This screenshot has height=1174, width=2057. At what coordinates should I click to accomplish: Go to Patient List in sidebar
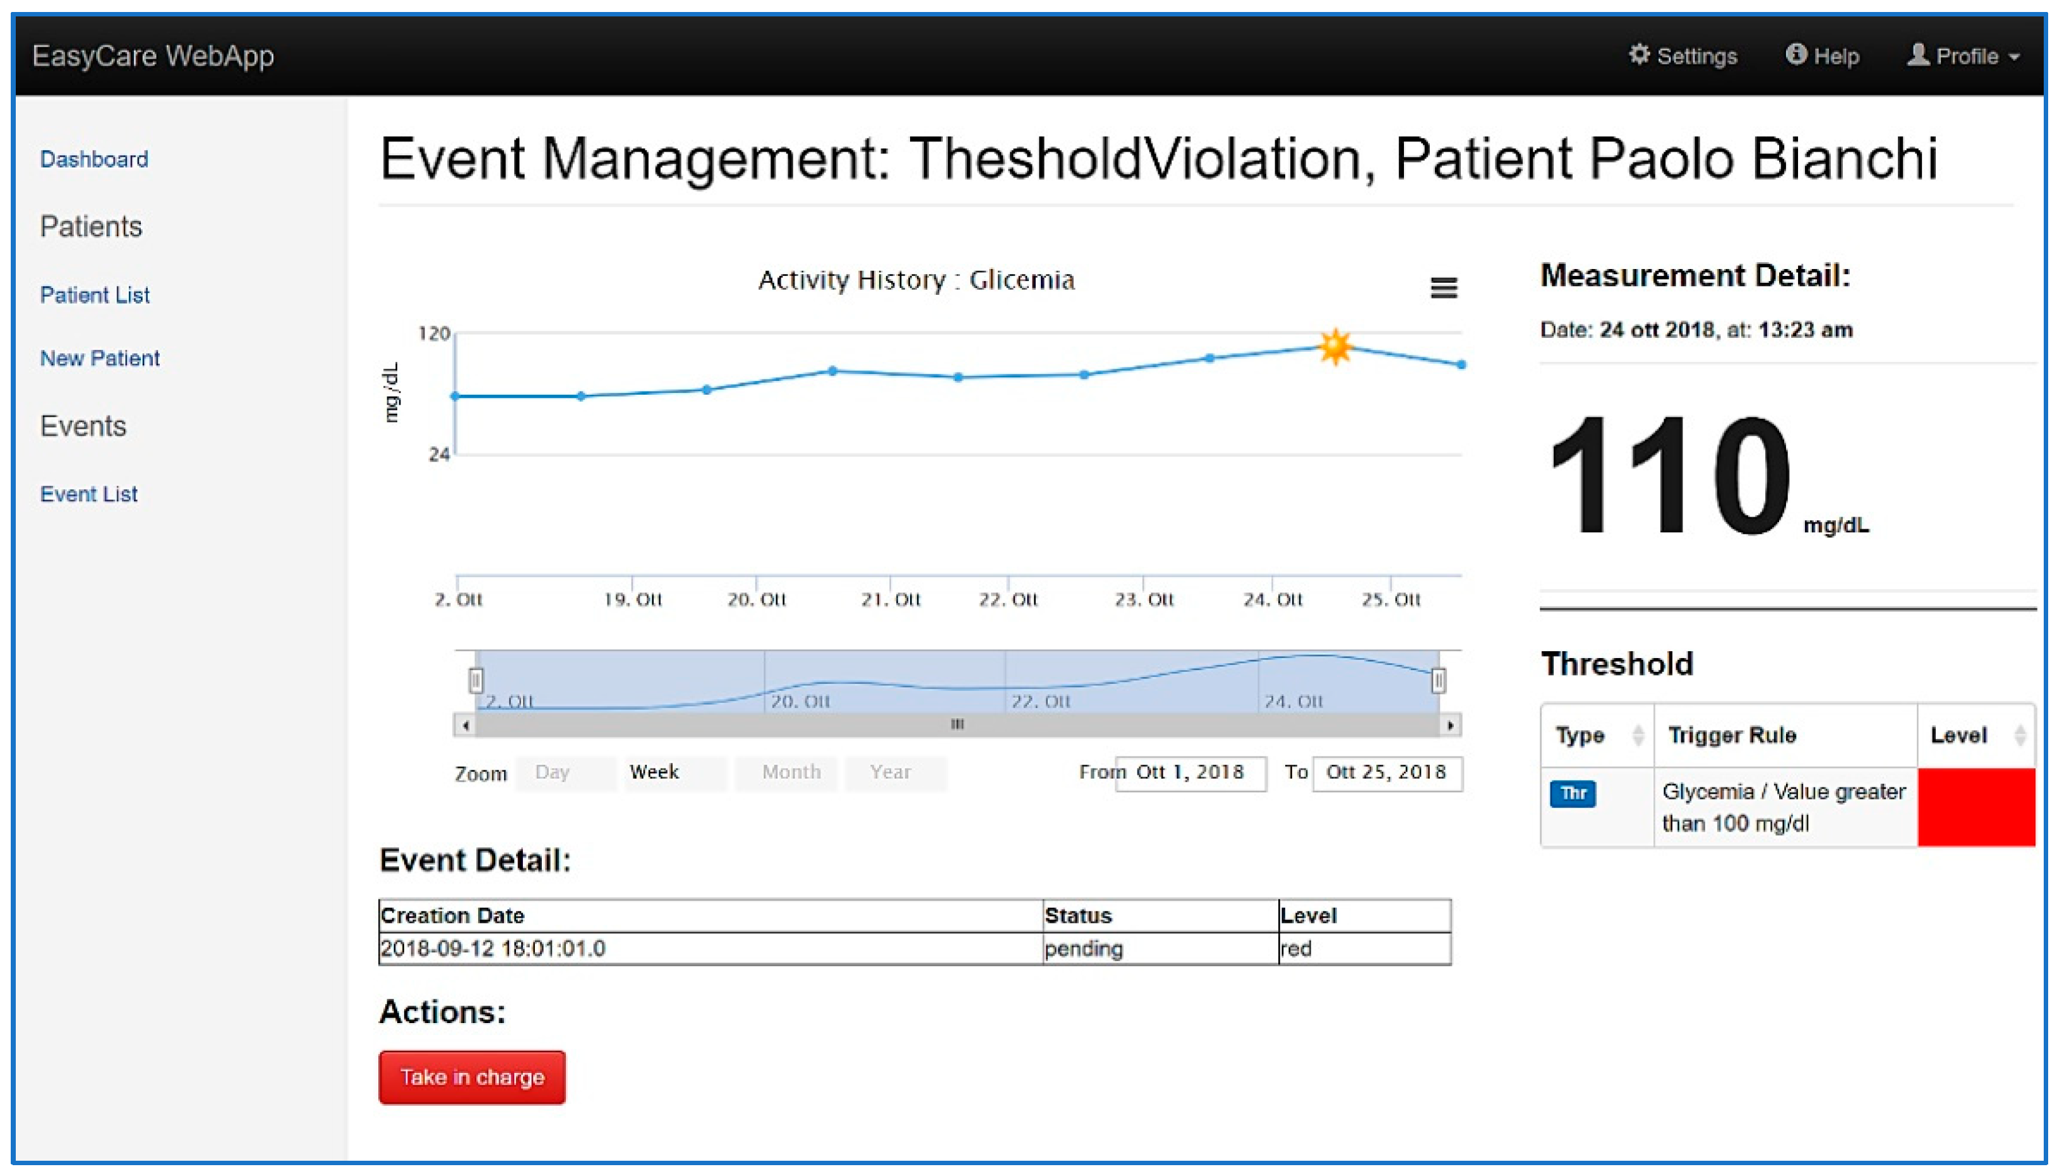click(95, 295)
